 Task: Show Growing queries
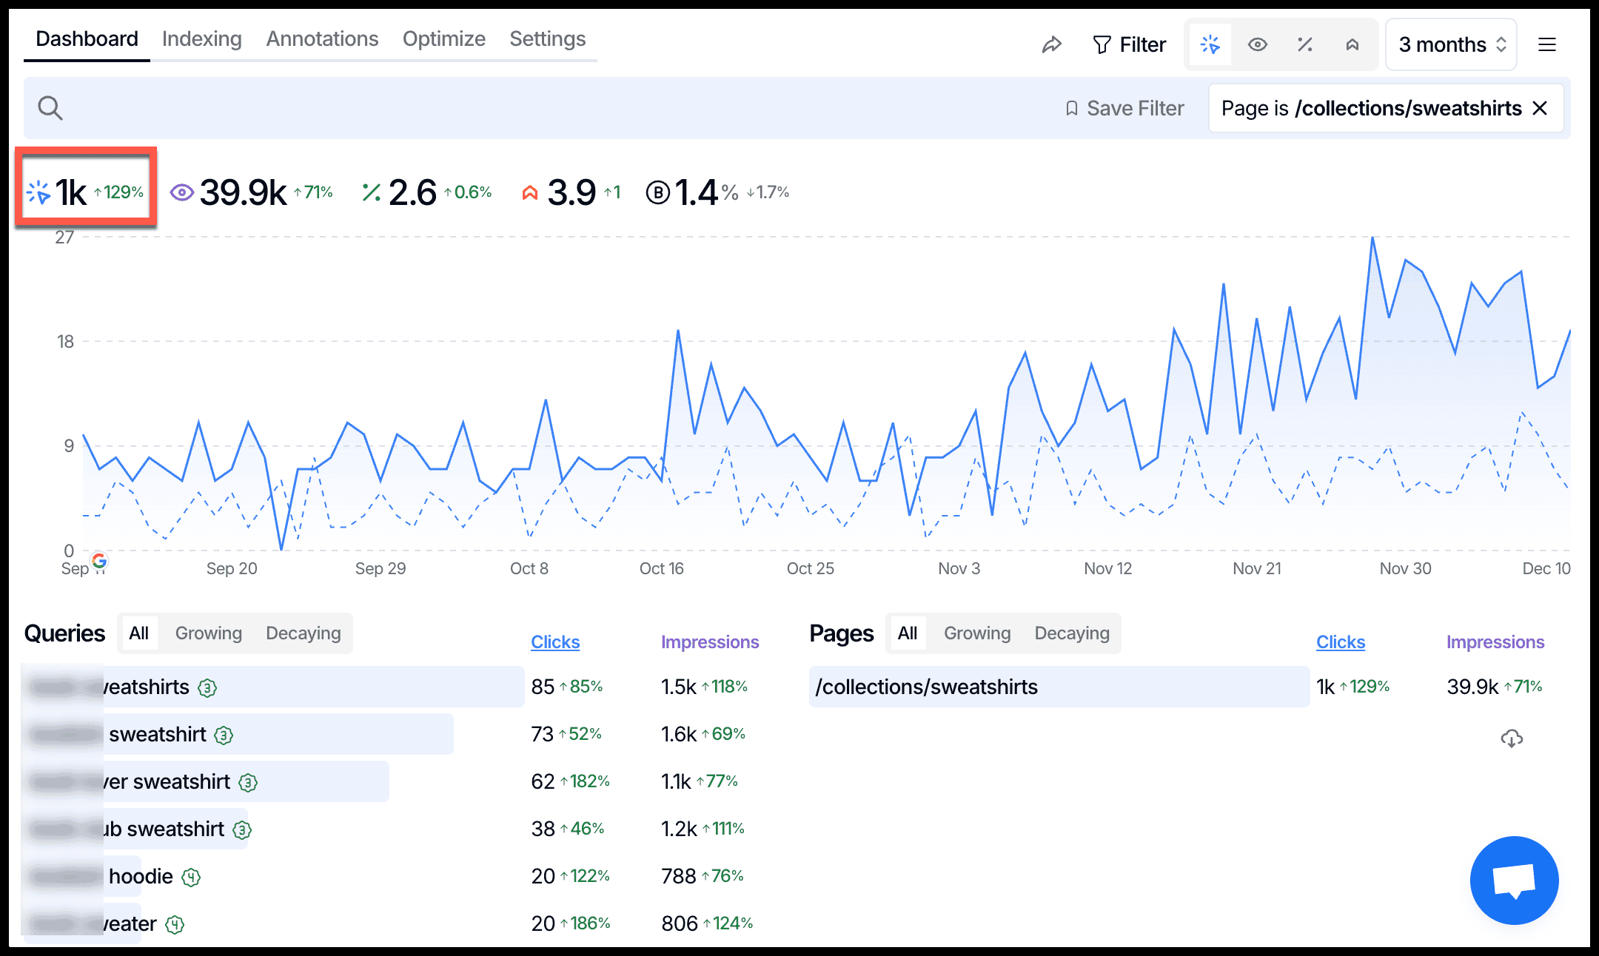point(208,633)
